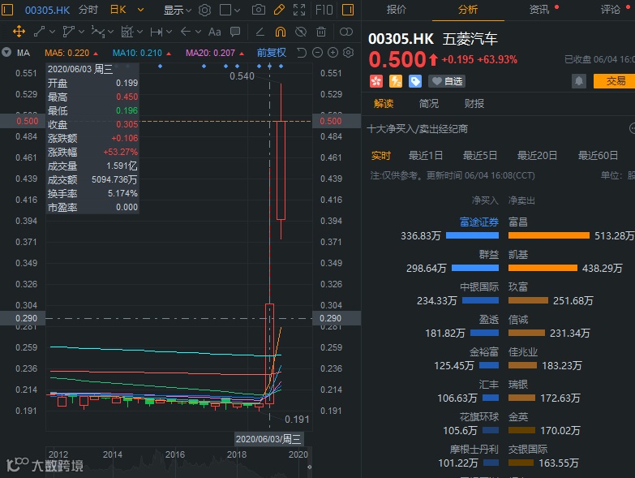Expand the range tool dropdown arrow
This screenshot has height=478, width=635.
[169, 31]
